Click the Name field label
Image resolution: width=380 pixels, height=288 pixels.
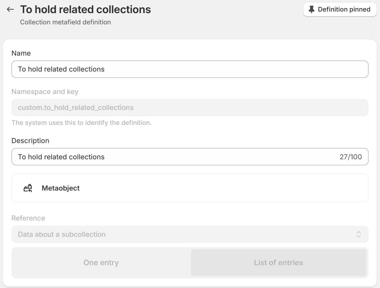(21, 53)
